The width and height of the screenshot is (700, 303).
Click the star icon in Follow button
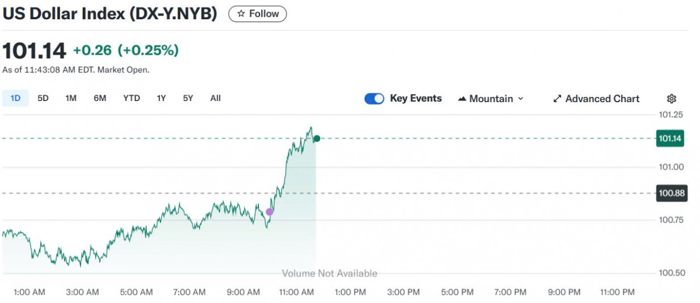(x=241, y=13)
